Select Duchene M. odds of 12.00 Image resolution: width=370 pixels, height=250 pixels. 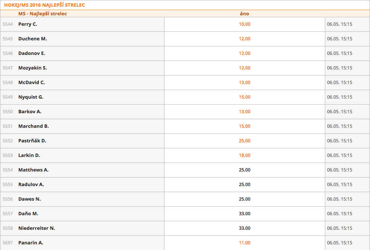[245, 39]
